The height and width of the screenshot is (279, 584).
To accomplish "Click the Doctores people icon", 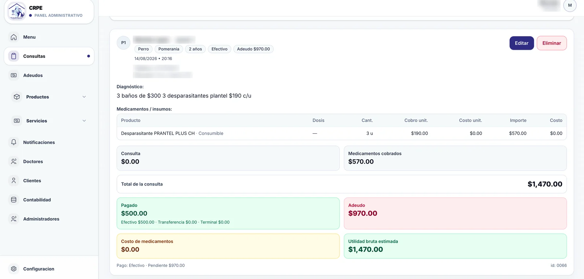I will coord(14,161).
